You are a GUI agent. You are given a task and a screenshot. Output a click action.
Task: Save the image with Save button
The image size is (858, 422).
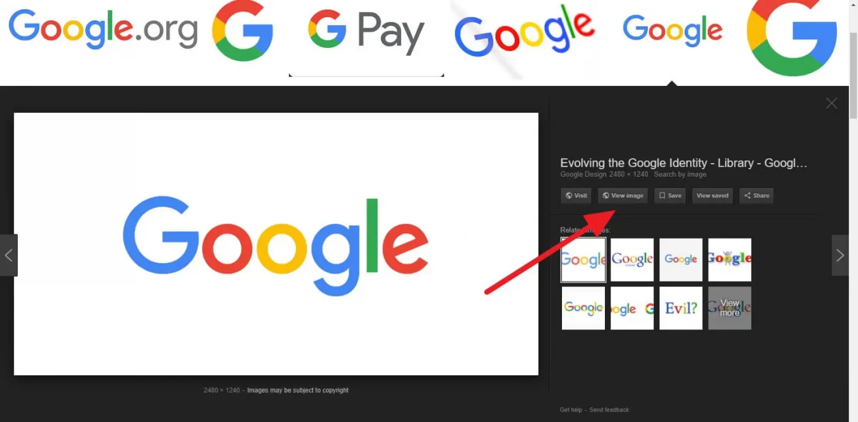pos(670,196)
